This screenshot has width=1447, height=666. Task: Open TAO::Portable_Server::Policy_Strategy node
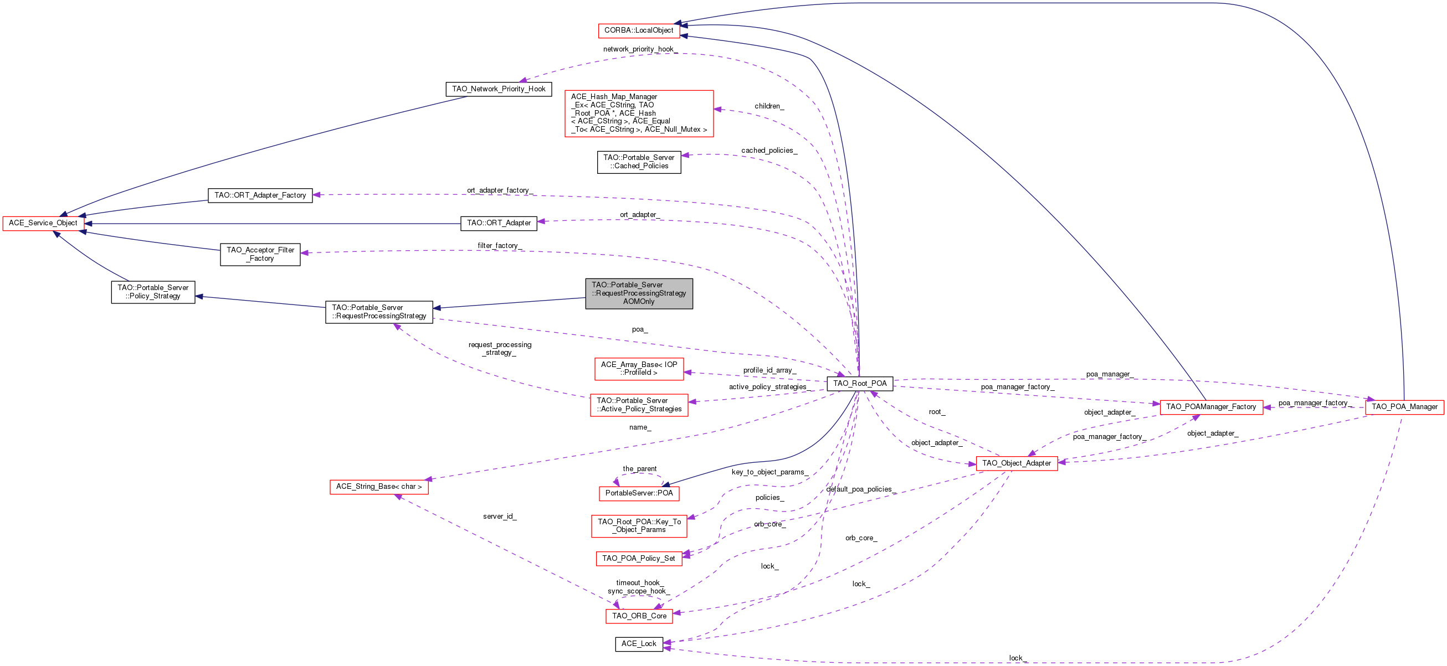(x=153, y=292)
